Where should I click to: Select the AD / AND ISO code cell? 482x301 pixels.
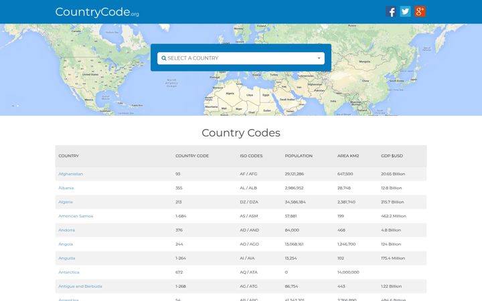coord(249,230)
